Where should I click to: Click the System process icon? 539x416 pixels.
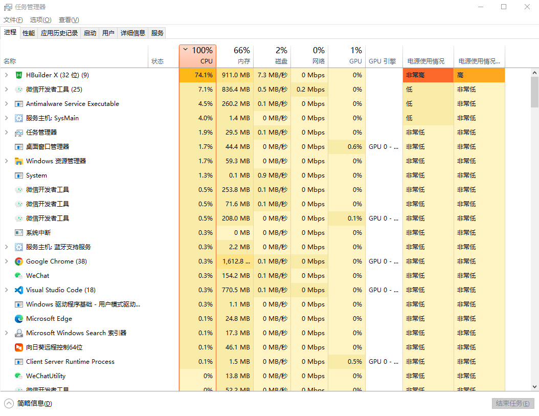point(19,176)
